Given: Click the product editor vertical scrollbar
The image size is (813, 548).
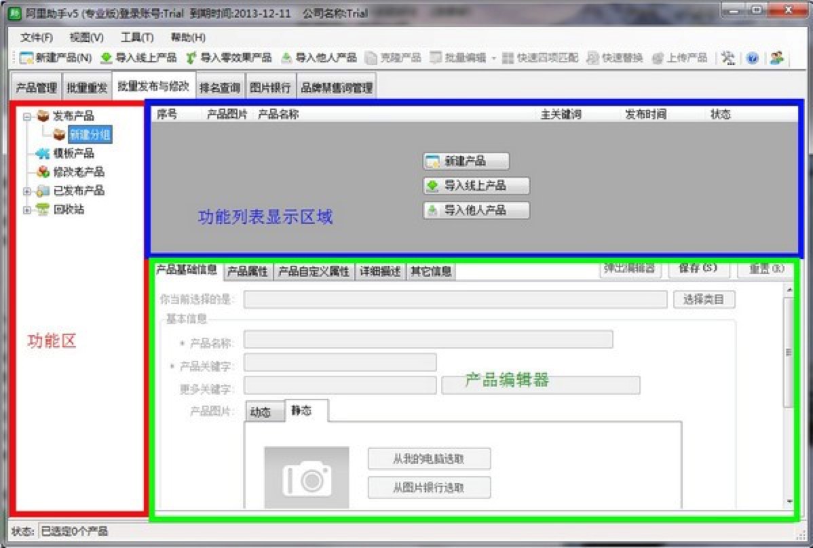Looking at the screenshot, I should point(789,353).
